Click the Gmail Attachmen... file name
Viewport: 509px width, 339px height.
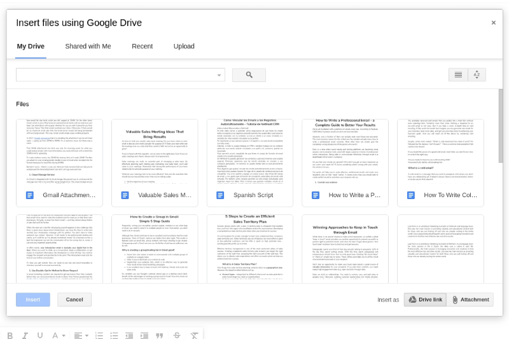tap(69, 195)
